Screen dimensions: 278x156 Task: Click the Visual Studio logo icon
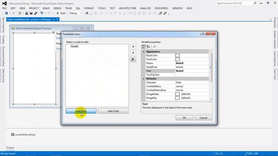(4, 3)
